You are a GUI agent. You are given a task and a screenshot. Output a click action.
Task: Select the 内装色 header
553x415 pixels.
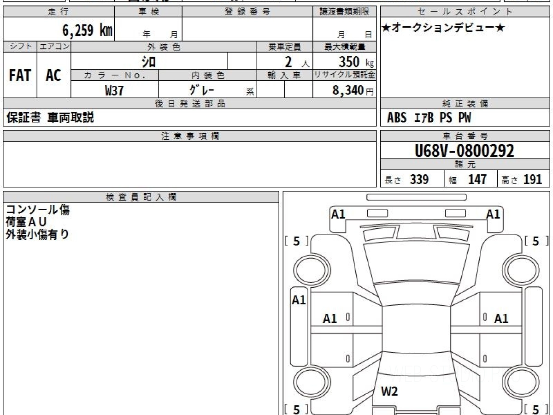[207, 75]
